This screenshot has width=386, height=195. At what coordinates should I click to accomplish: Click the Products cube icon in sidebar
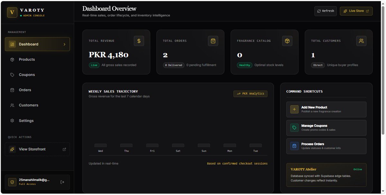click(12, 60)
